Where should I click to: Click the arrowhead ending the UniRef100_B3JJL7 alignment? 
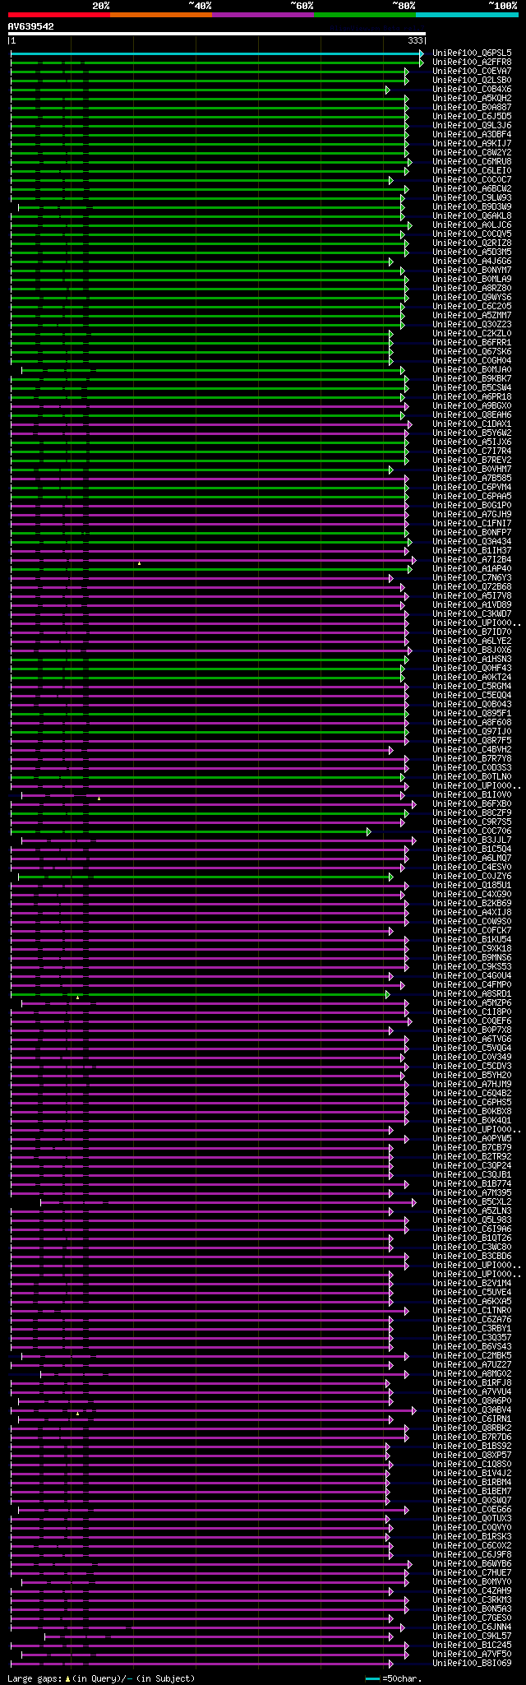[414, 840]
